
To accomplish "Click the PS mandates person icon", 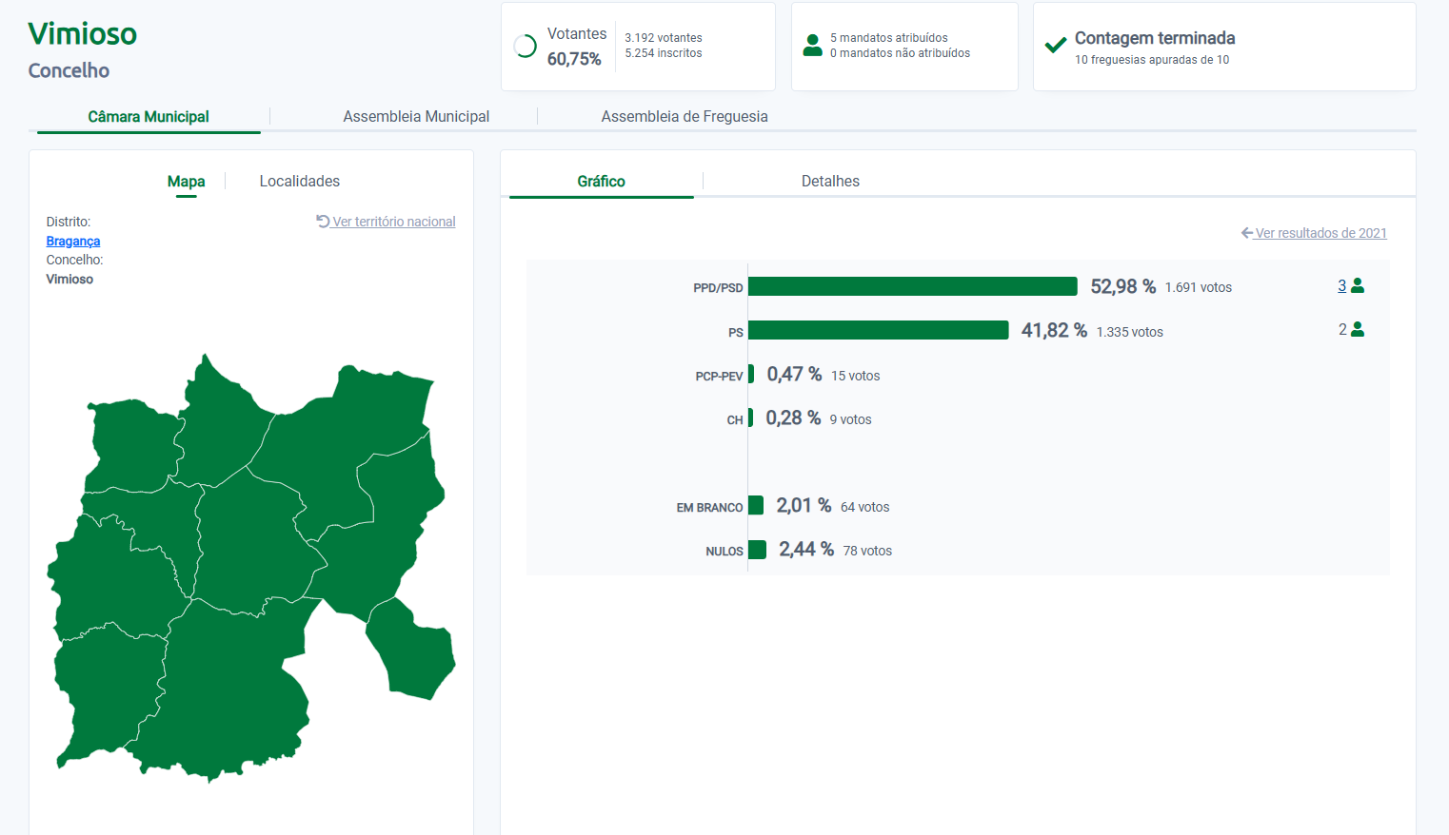I will [1358, 329].
